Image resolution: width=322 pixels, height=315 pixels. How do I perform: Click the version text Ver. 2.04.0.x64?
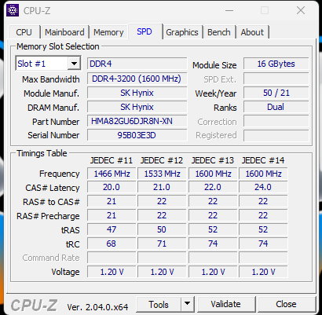click(x=97, y=306)
